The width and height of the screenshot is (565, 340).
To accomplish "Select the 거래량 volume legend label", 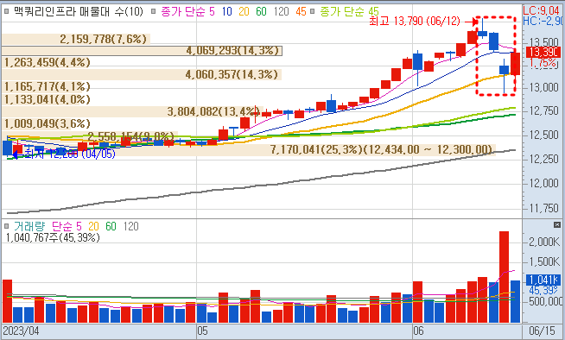I will [x=29, y=226].
